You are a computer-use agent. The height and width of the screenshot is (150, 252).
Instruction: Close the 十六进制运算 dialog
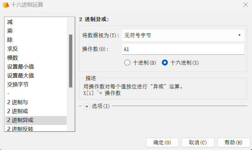coord(245,5)
